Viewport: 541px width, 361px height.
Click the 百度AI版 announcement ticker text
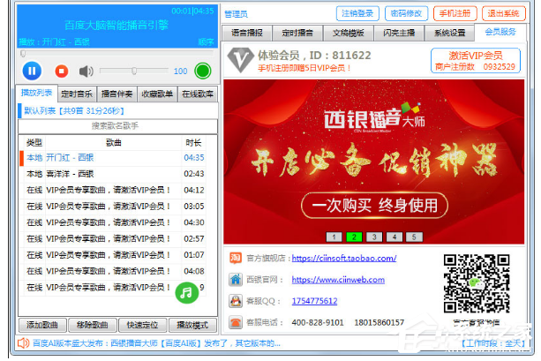[156, 343]
